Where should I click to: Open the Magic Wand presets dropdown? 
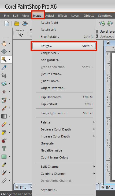[20, 35]
